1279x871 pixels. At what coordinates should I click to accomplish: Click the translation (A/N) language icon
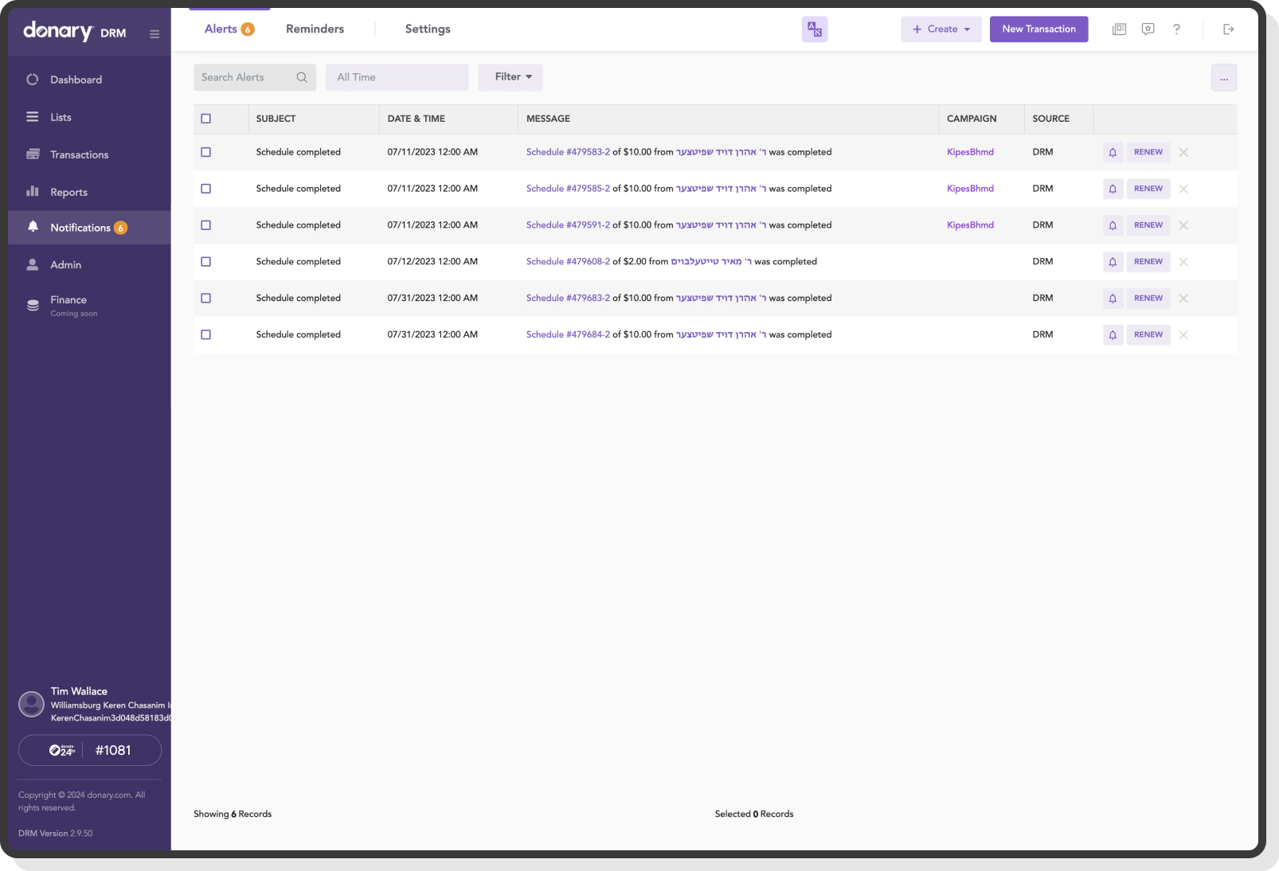tap(814, 29)
